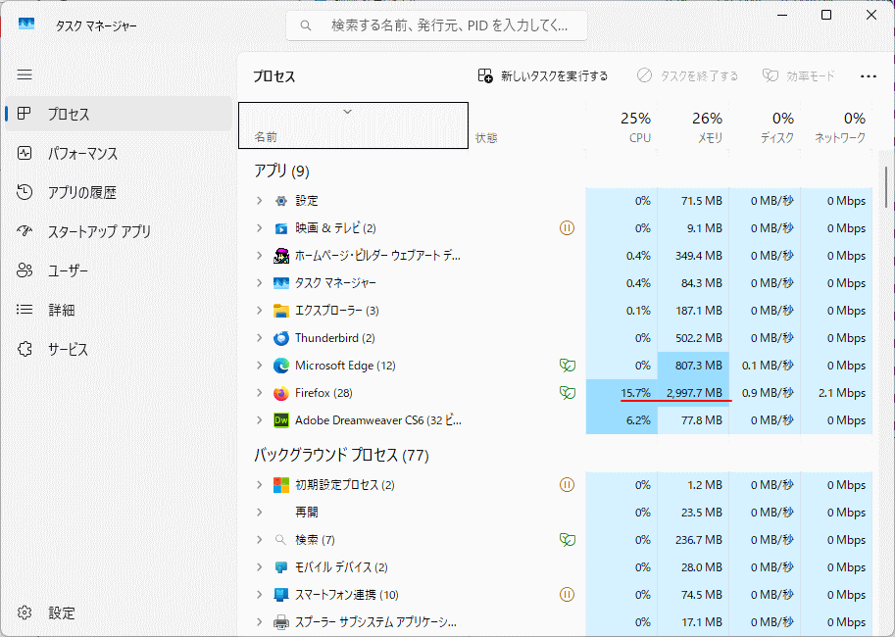Open アプリの履歴 page
Viewport: 895px width, 637px height.
119,192
